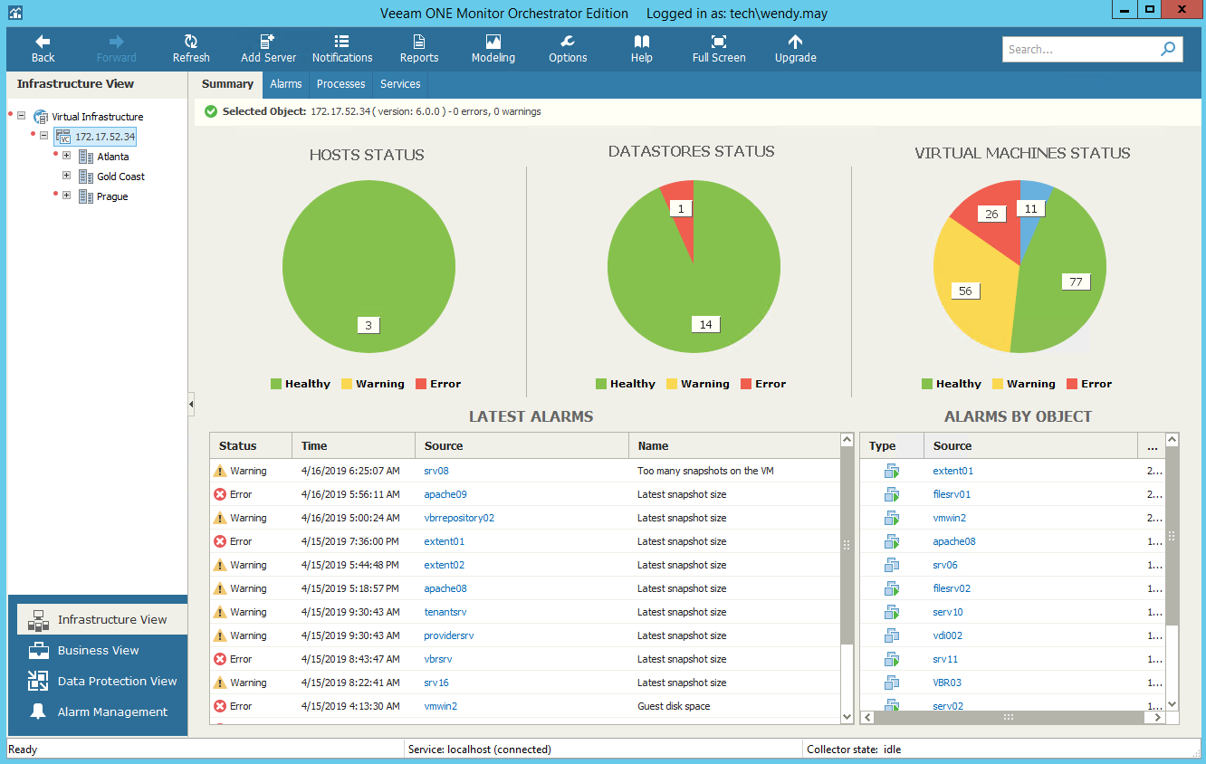Click 'Too many snapshots on the VM' alarm name
The height and width of the screenshot is (764, 1206).
tap(705, 471)
